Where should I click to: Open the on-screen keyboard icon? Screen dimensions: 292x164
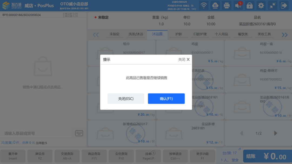(x=79, y=133)
